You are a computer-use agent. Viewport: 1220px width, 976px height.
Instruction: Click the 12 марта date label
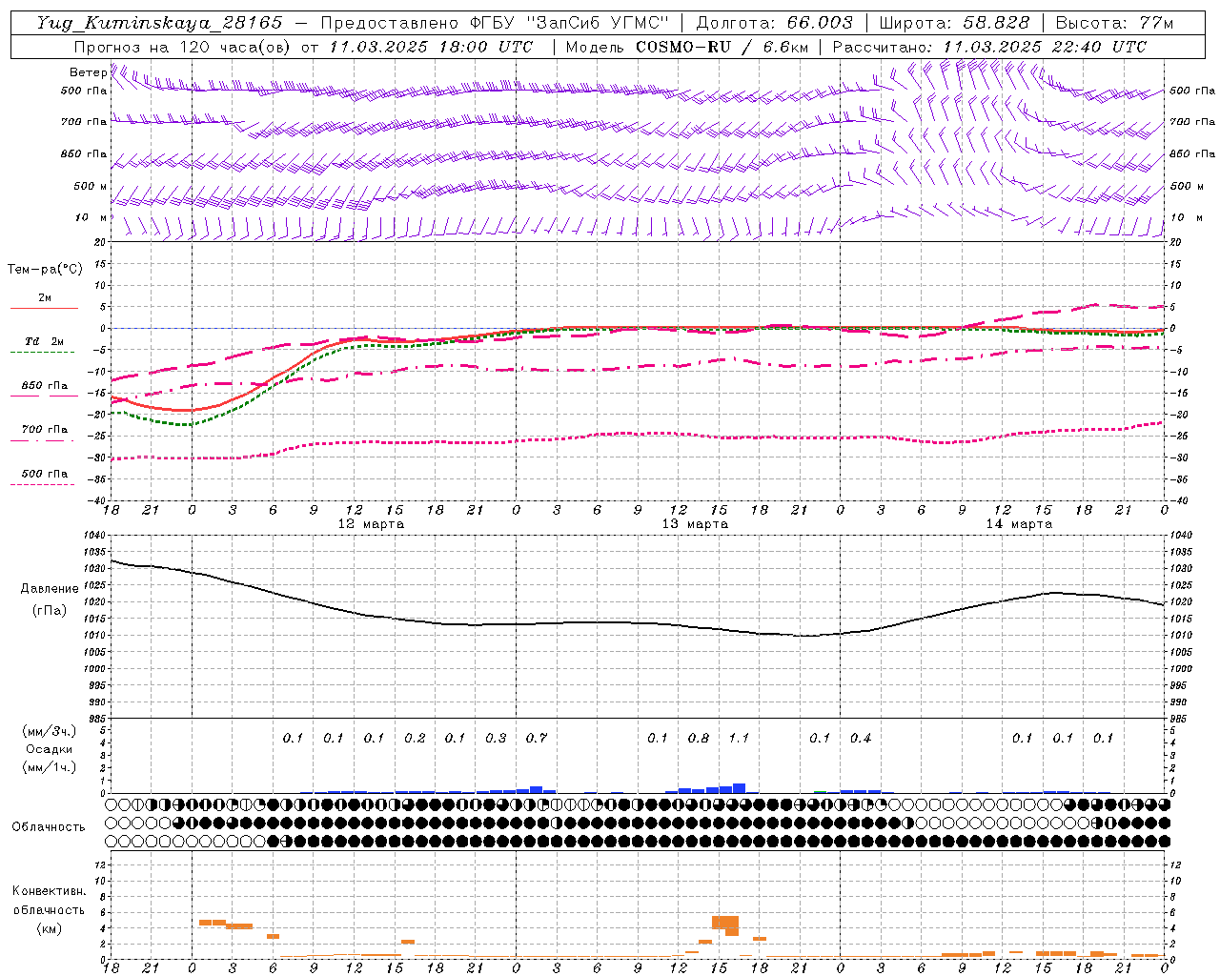pos(371,524)
